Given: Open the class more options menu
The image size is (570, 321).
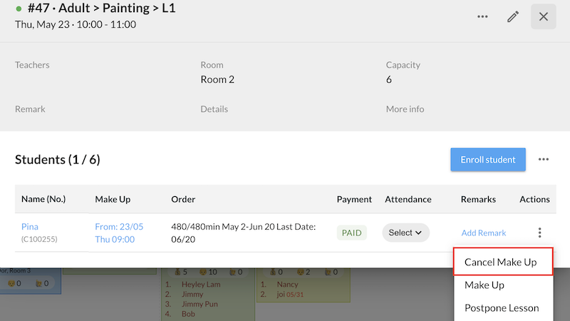Looking at the screenshot, I should pos(483,16).
